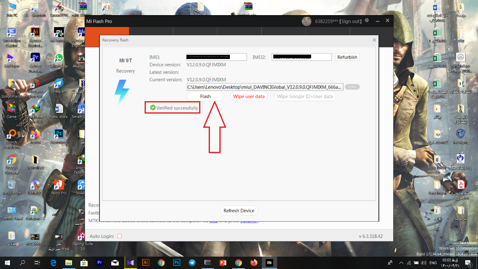Open iSpring Suite 10 desktop shortcut
The width and height of the screenshot is (478, 269).
[x=82, y=241]
